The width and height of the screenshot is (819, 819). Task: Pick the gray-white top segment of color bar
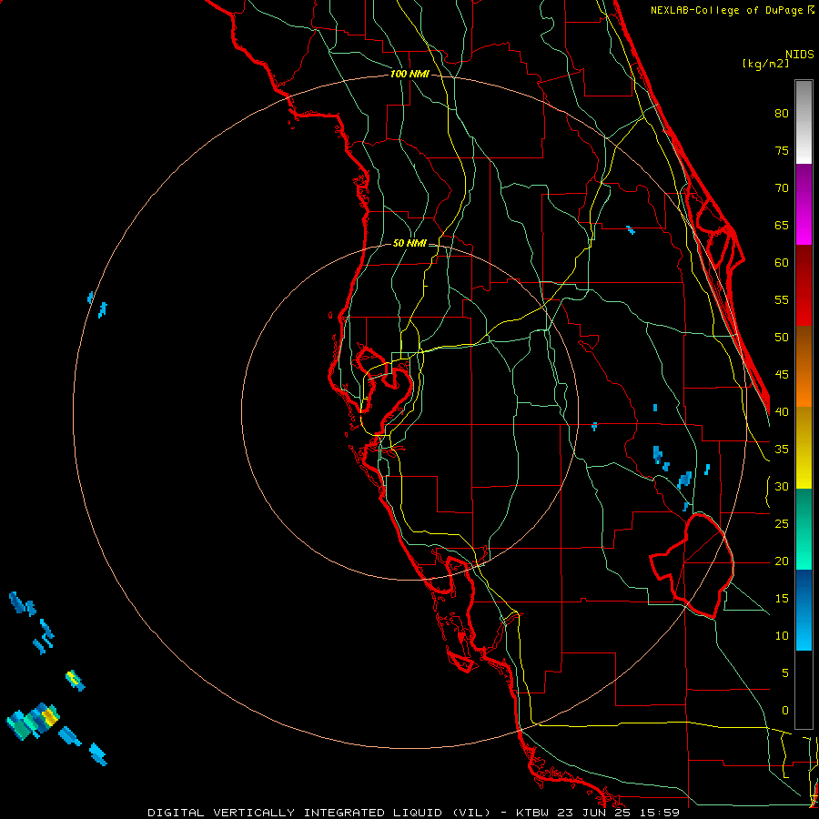pyautogui.click(x=804, y=122)
